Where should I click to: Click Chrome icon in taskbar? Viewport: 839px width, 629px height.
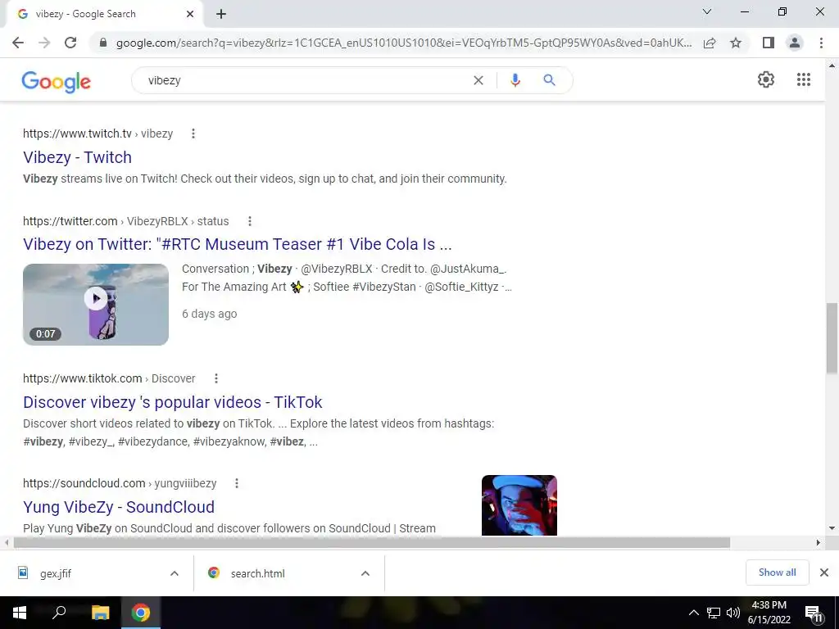tap(141, 613)
